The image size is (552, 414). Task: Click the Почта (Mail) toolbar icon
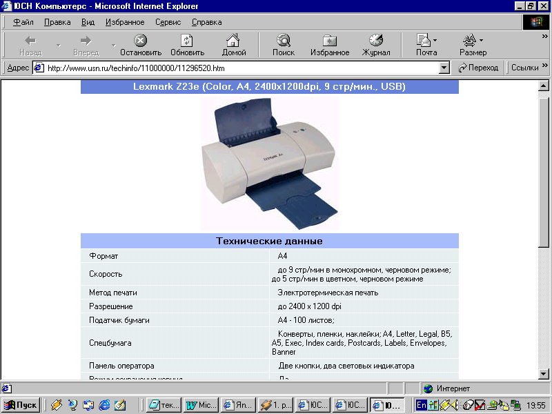424,41
